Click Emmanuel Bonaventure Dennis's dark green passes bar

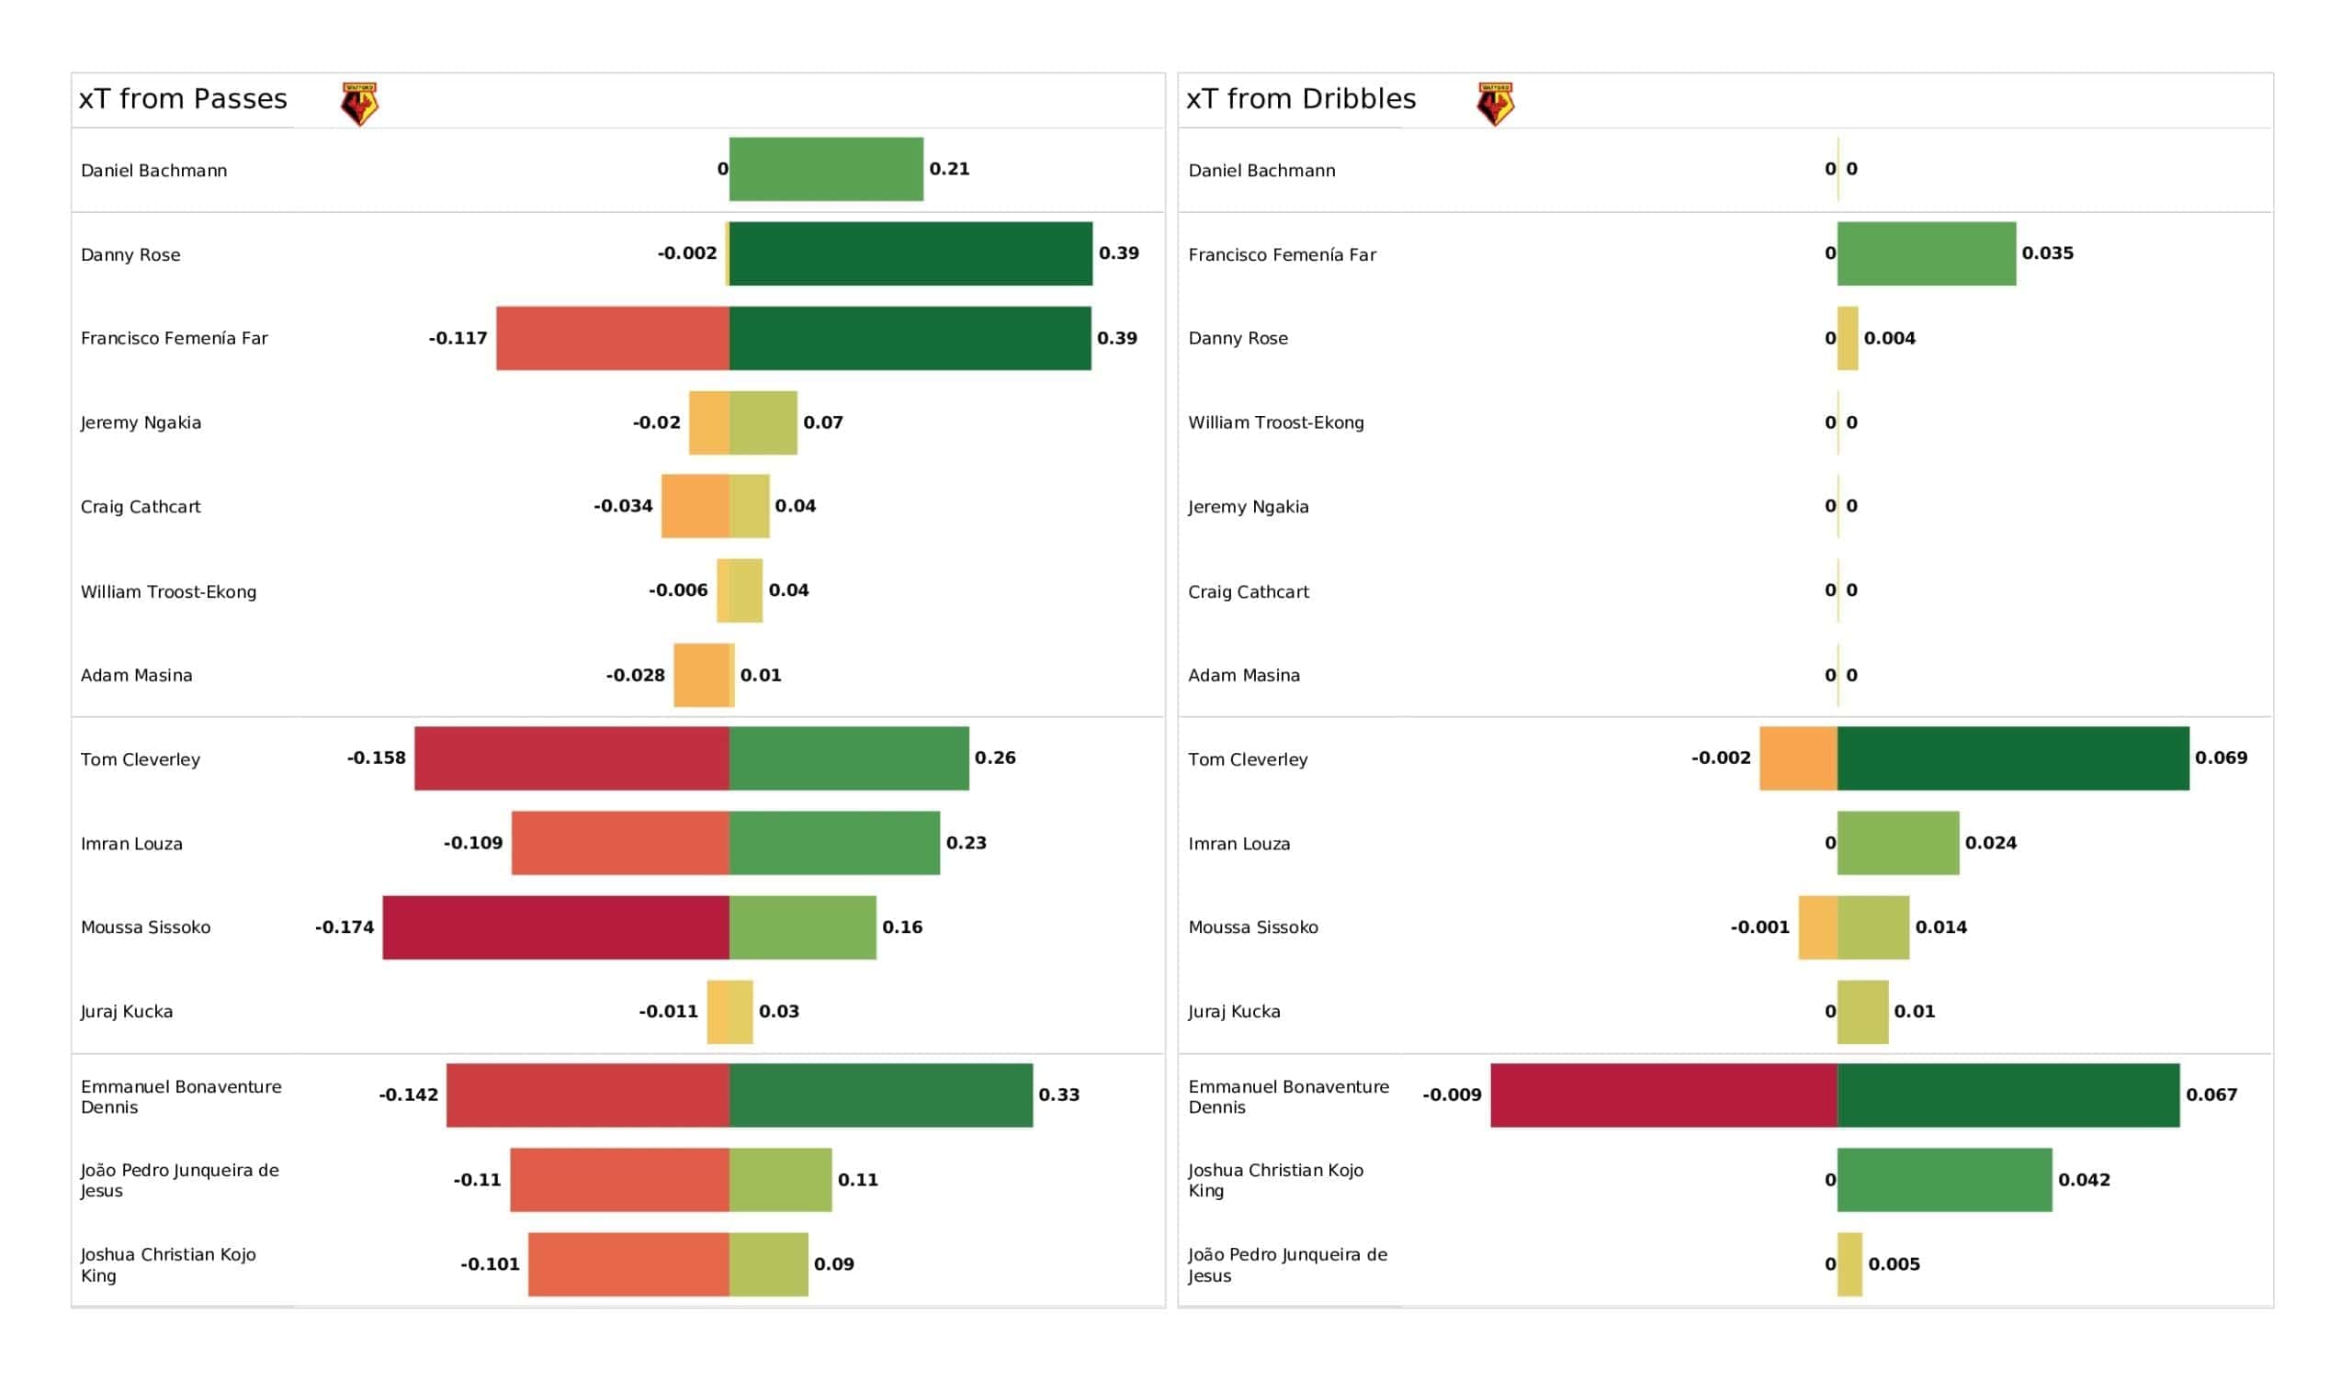(881, 1095)
